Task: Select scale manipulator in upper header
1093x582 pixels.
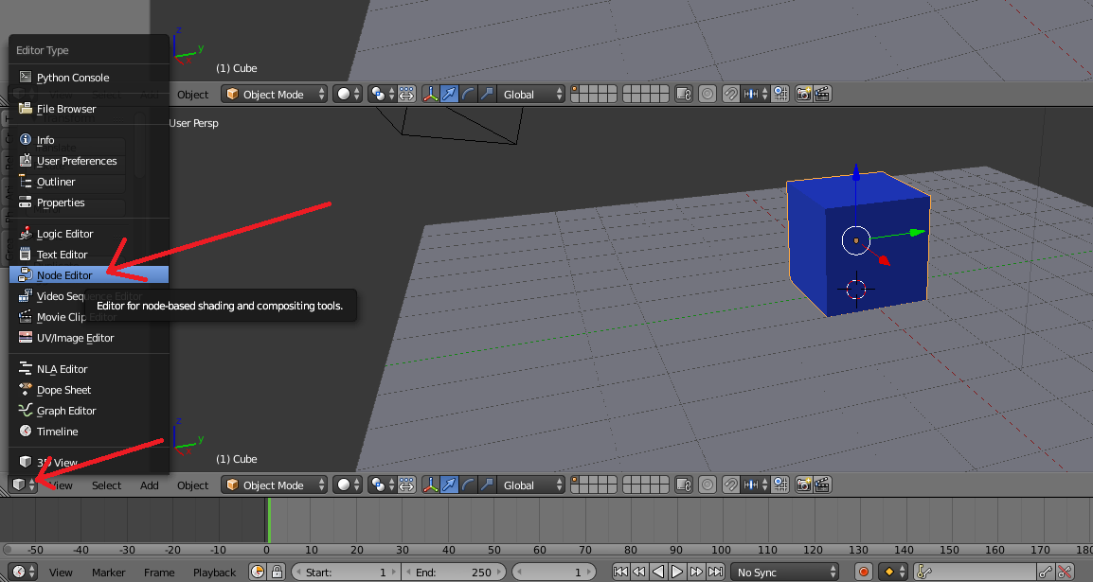Action: tap(487, 94)
